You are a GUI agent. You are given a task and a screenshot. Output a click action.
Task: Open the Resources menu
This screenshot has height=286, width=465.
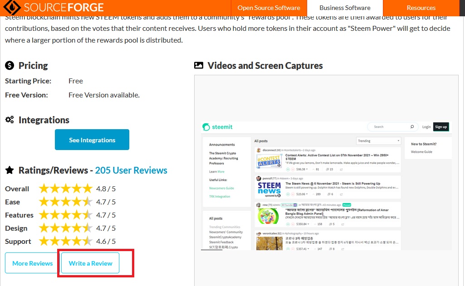click(421, 8)
